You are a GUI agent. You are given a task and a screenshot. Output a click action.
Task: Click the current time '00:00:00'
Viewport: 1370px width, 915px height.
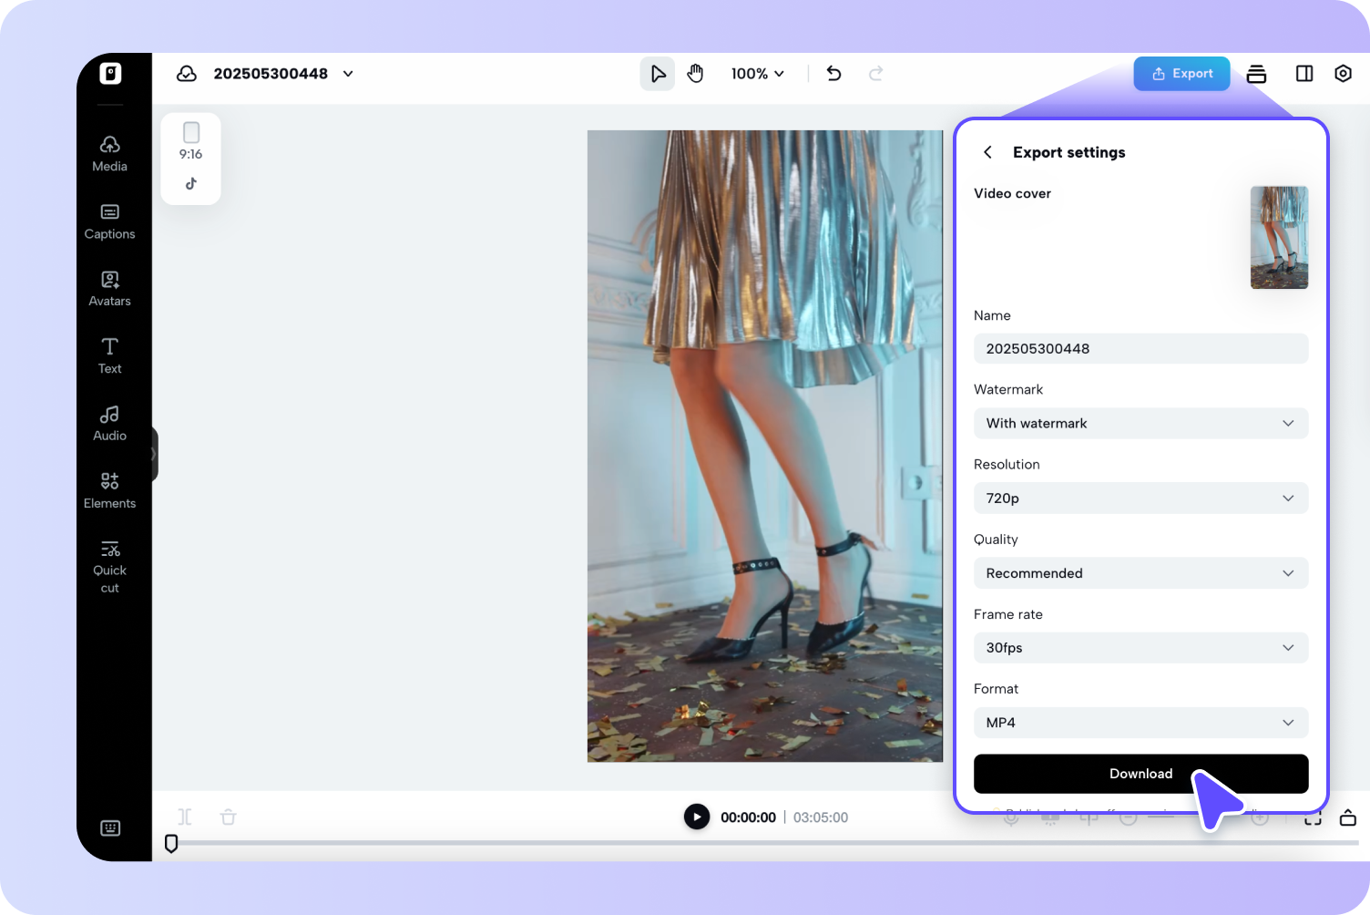pyautogui.click(x=749, y=817)
